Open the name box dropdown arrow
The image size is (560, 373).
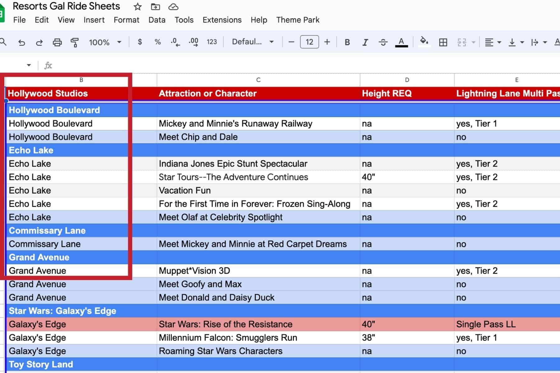coord(29,65)
